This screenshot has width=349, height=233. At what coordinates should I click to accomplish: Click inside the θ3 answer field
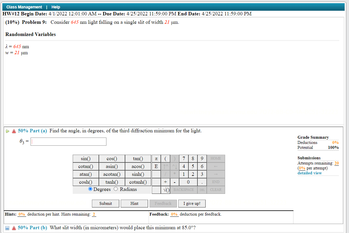click(x=68, y=142)
